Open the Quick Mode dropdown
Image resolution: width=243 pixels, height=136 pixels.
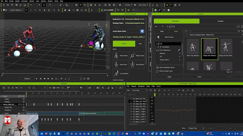(x=143, y=5)
